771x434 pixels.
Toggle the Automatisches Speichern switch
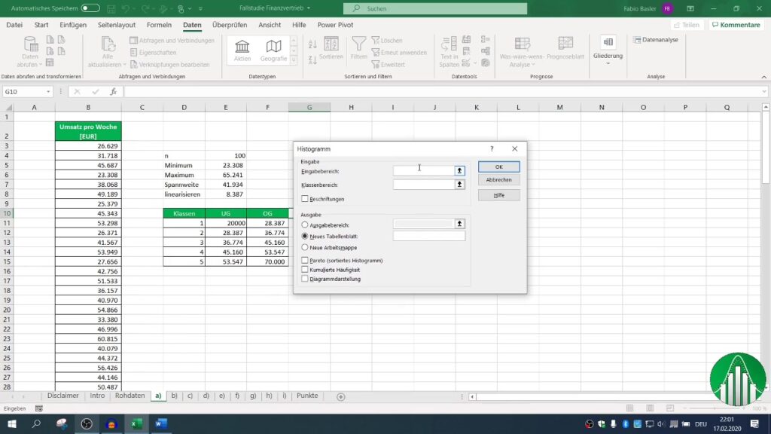click(x=90, y=8)
